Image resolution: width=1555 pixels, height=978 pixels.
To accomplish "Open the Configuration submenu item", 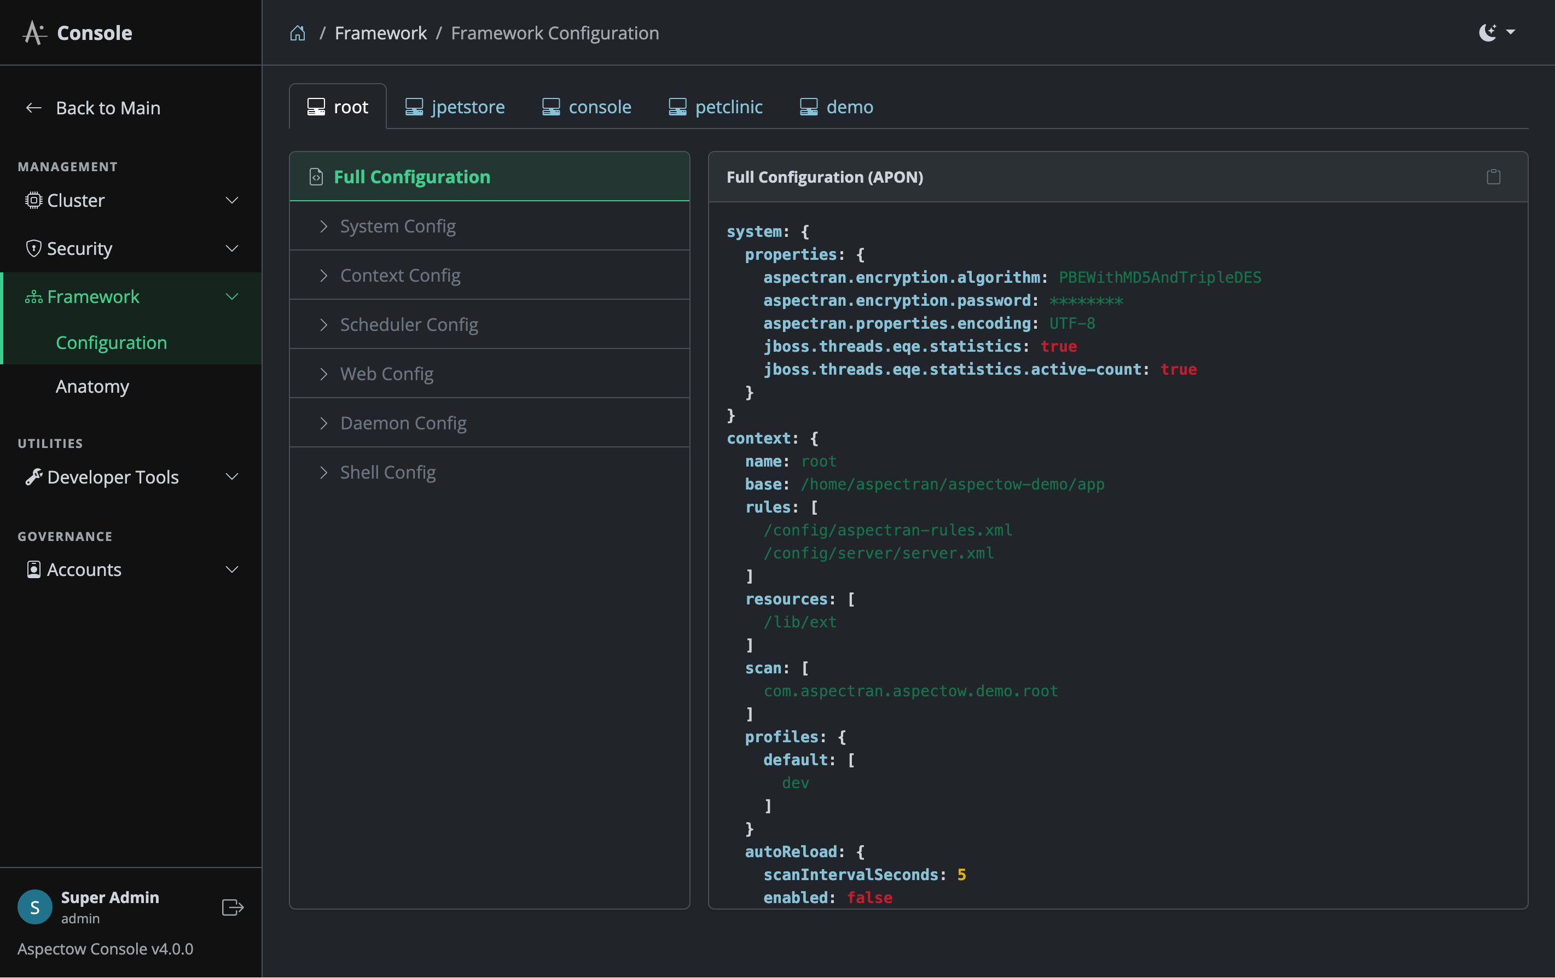I will (x=112, y=343).
